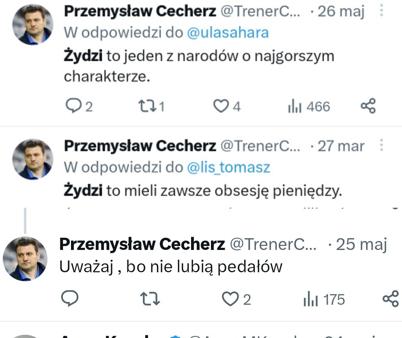
Task: Open more options for 27 mar tweet
Action: [381, 145]
